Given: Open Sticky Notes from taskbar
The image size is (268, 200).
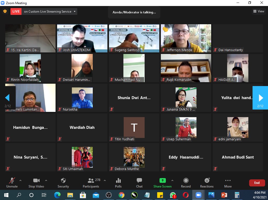Looking at the screenshot, I should (x=160, y=195).
